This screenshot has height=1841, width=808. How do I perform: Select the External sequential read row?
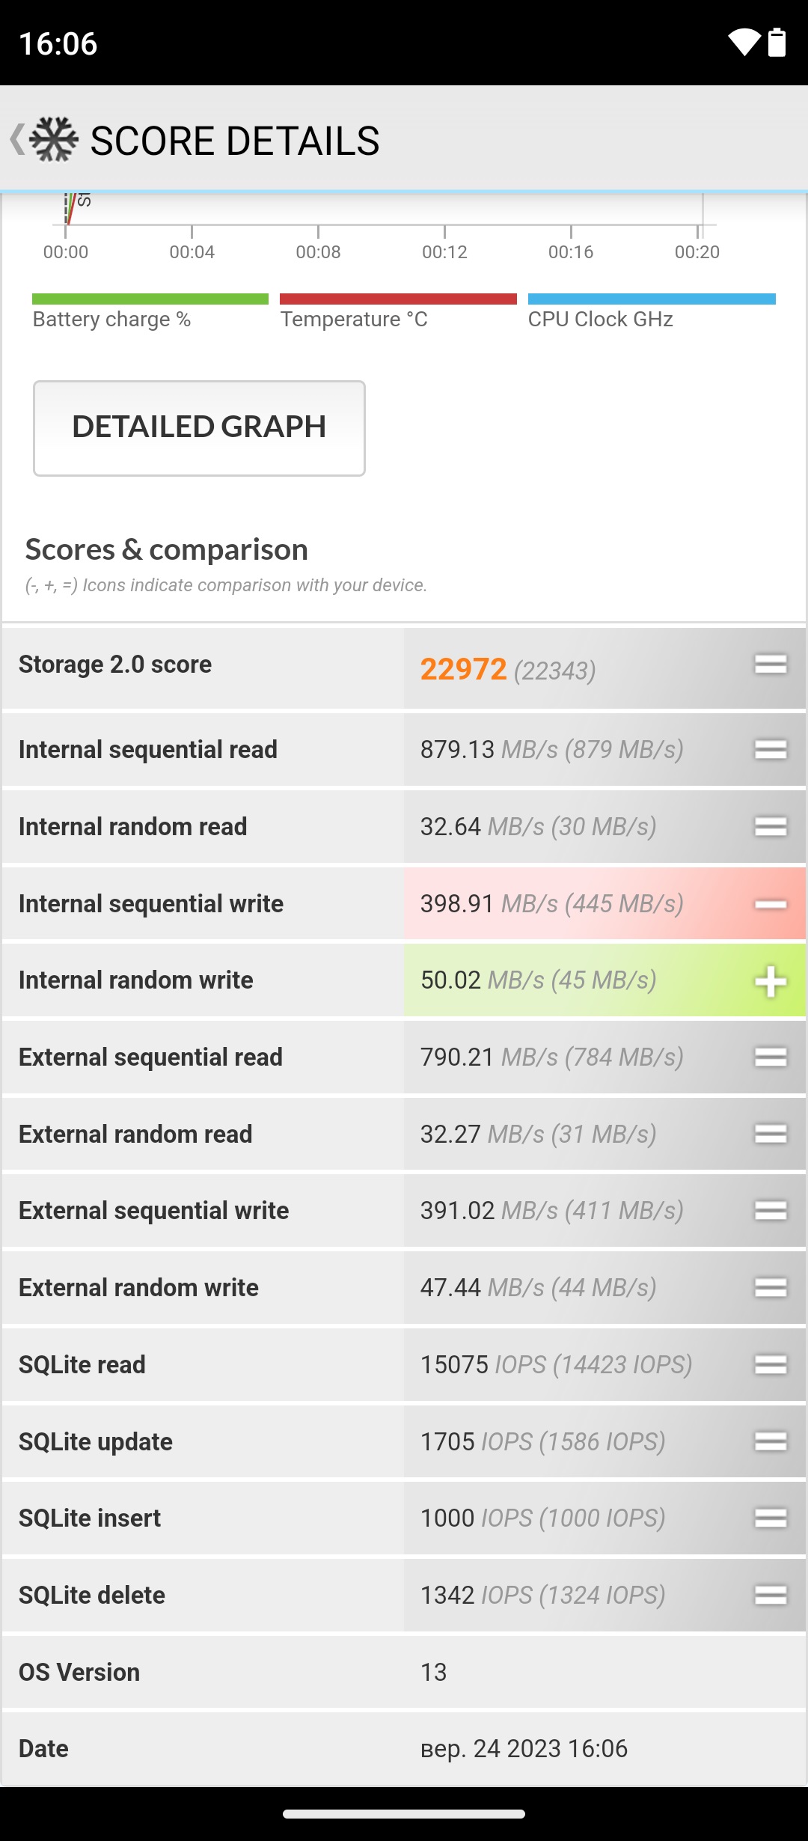pos(404,1057)
